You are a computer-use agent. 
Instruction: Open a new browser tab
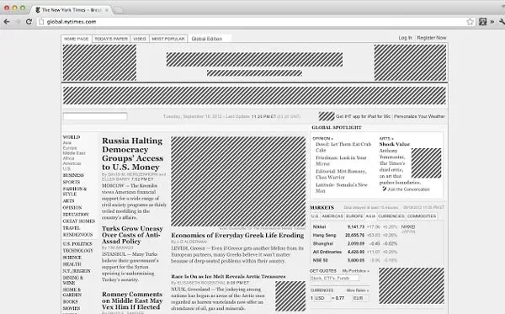pos(119,10)
